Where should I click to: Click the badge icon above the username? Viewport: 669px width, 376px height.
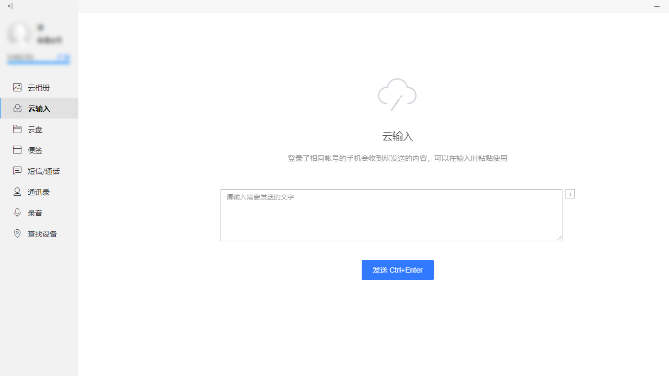(x=41, y=27)
